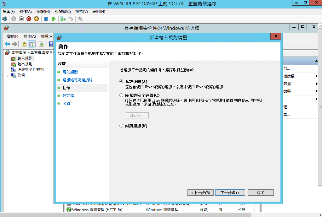The height and width of the screenshot is (217, 322).
Task: Open 動作(A) menu in firewall window
Action: pos(30,36)
